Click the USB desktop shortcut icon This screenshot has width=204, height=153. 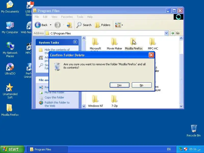tap(30, 5)
